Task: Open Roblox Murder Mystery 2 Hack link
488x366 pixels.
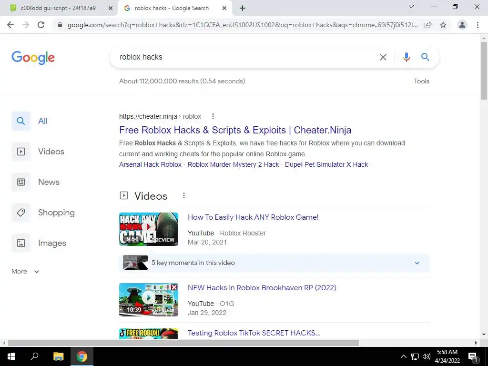Action: click(x=233, y=164)
